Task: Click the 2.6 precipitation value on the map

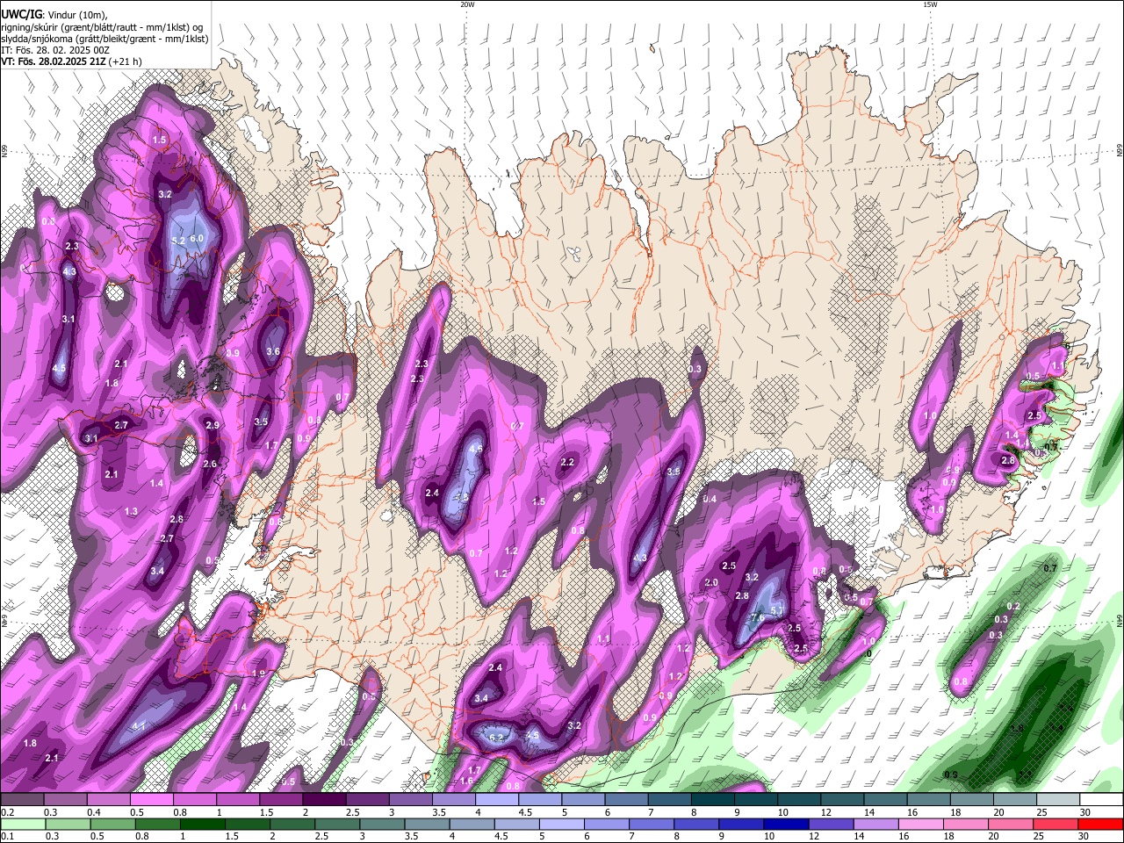Action: click(210, 464)
